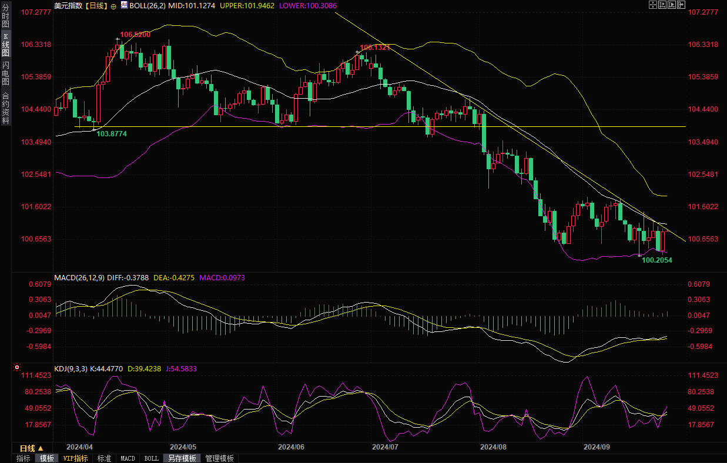Image resolution: width=727 pixels, height=463 pixels.
Task: Click the second chart toolbar icon with left-pointing arrow
Action: pos(662,5)
